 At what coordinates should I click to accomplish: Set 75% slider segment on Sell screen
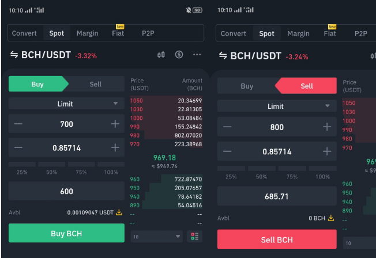[292, 168]
